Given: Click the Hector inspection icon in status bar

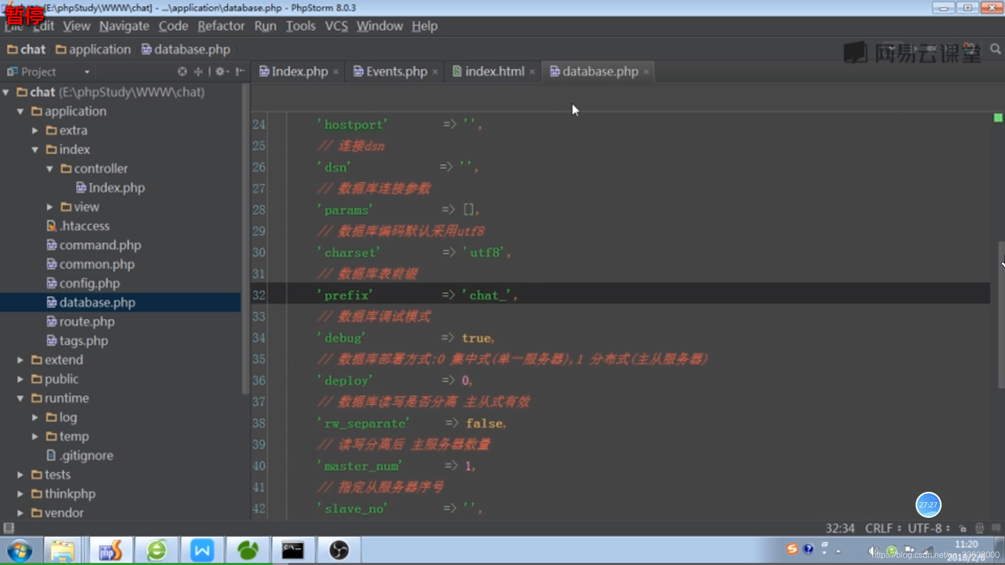Looking at the screenshot, I should 979,528.
